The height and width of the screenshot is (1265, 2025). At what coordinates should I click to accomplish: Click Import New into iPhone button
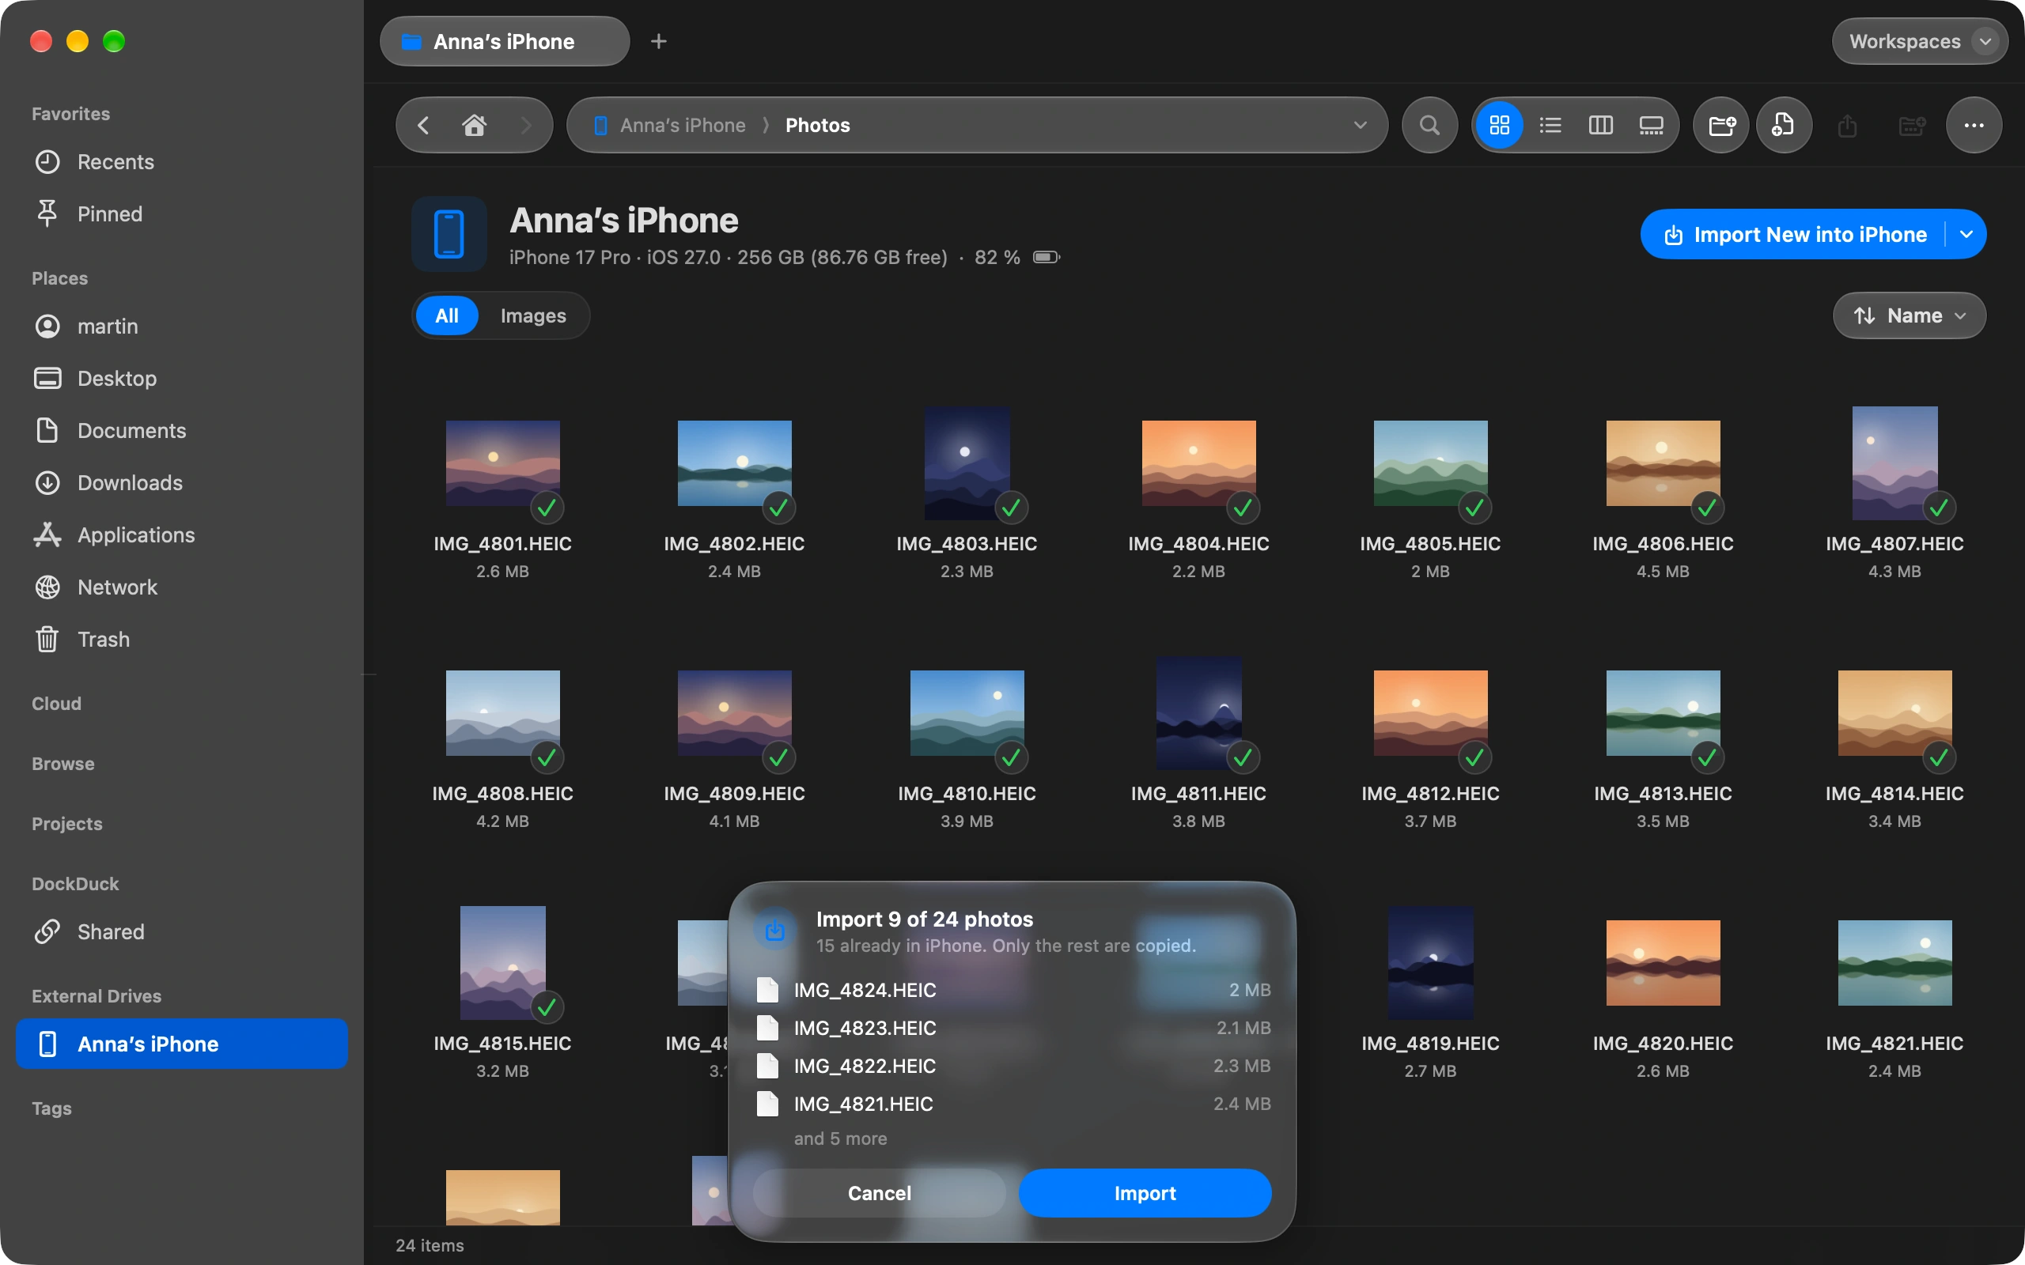[1794, 234]
